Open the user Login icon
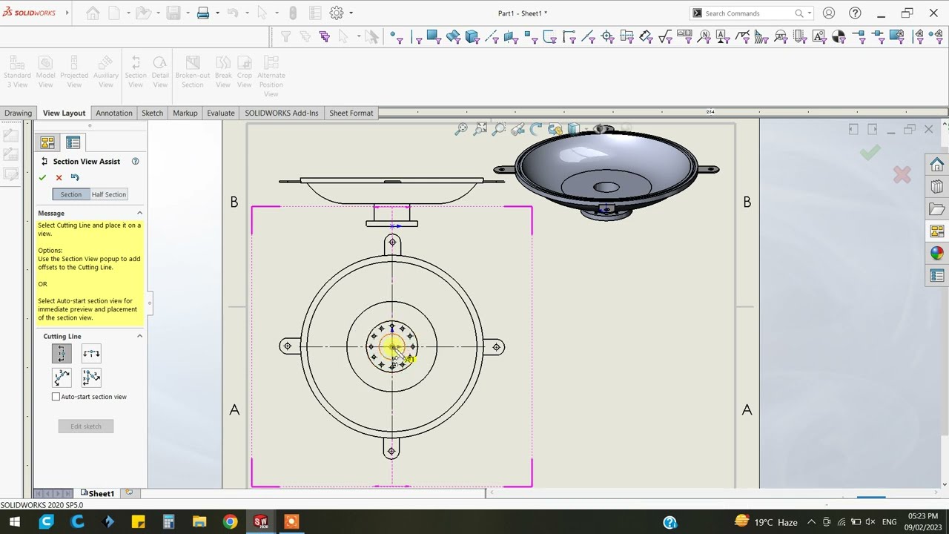Image resolution: width=949 pixels, height=534 pixels. coord(829,13)
